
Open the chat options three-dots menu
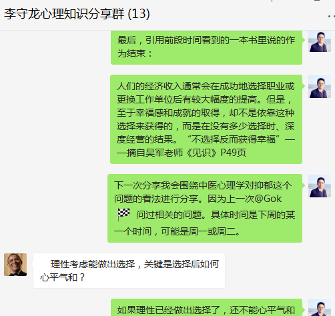point(331,16)
